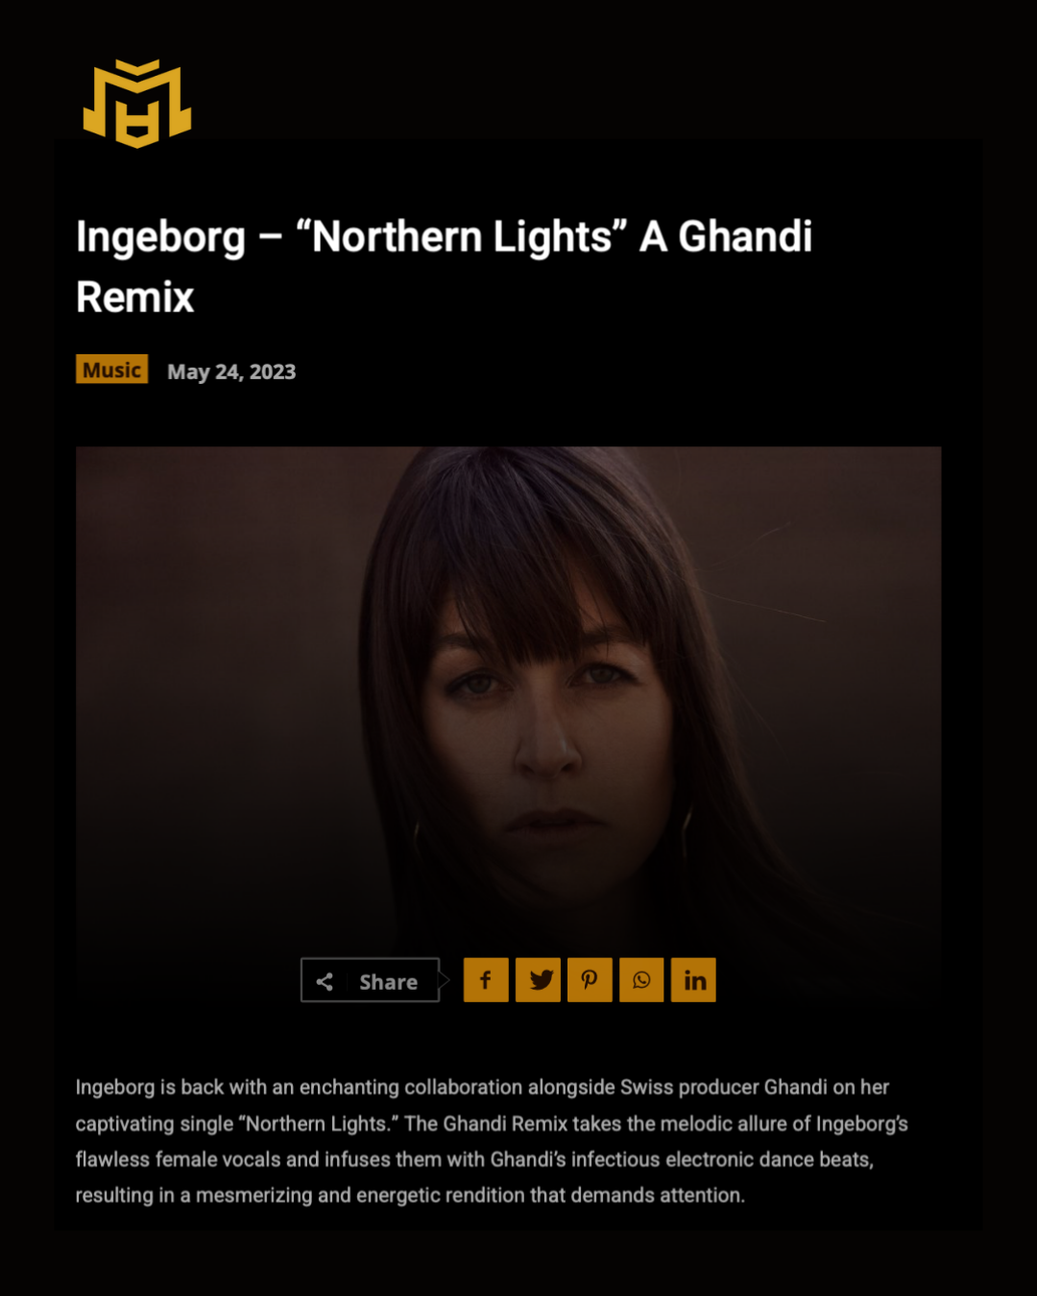
Task: Click the headline beginning with Ingeborg
Action: point(444,266)
